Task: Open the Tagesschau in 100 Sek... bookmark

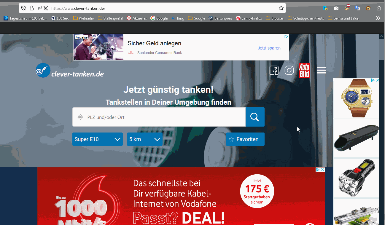Action: point(25,18)
